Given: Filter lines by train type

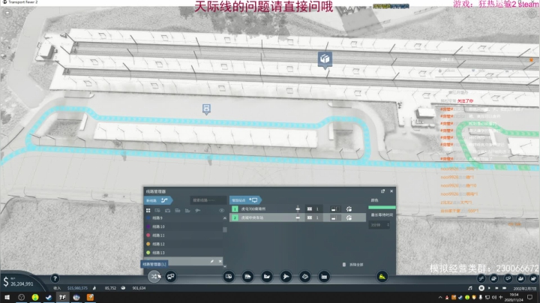Looking at the screenshot, I should tap(177, 211).
